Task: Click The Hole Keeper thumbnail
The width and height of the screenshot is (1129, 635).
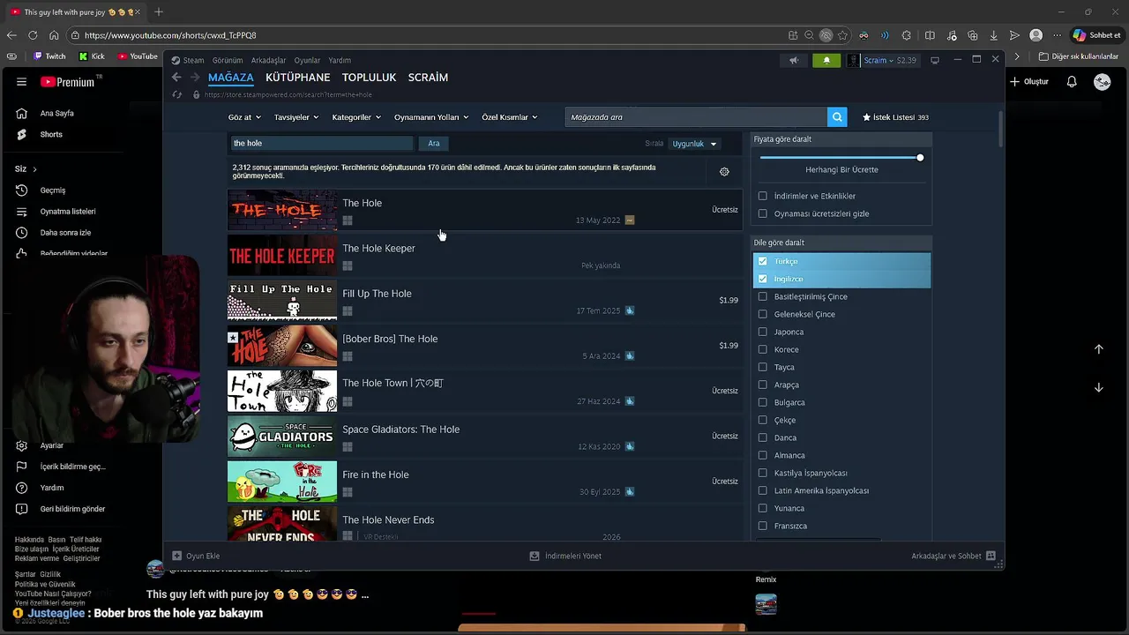Action: click(x=282, y=256)
